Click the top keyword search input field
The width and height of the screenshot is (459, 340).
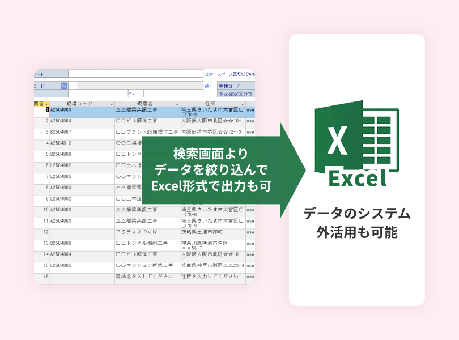[x=135, y=74]
